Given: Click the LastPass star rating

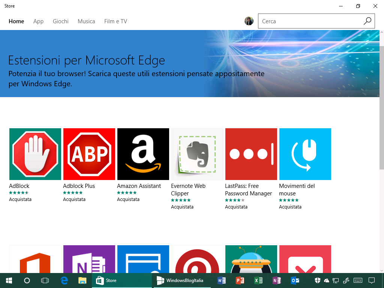Looking at the screenshot, I should coord(235,200).
